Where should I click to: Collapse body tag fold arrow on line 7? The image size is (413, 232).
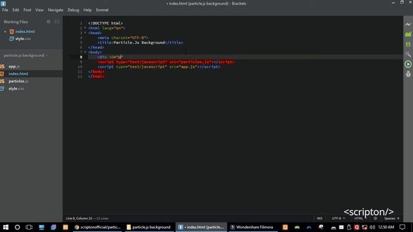85,52
